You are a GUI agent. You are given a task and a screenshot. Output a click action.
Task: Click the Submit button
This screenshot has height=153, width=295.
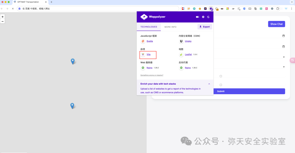pyautogui.click(x=221, y=91)
